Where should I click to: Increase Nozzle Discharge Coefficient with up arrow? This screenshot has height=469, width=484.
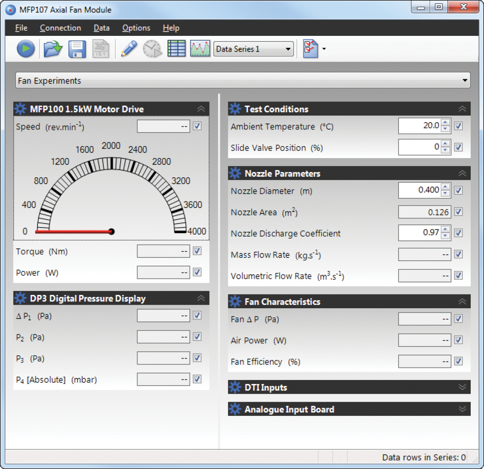coord(445,229)
